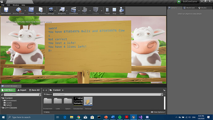
Task: Launch the Marketplace from the toolbar
Action: (x=41, y=11)
